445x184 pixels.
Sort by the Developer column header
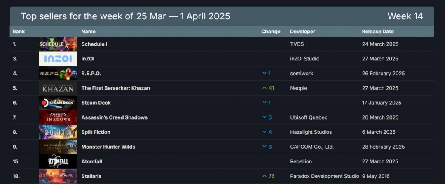point(302,32)
